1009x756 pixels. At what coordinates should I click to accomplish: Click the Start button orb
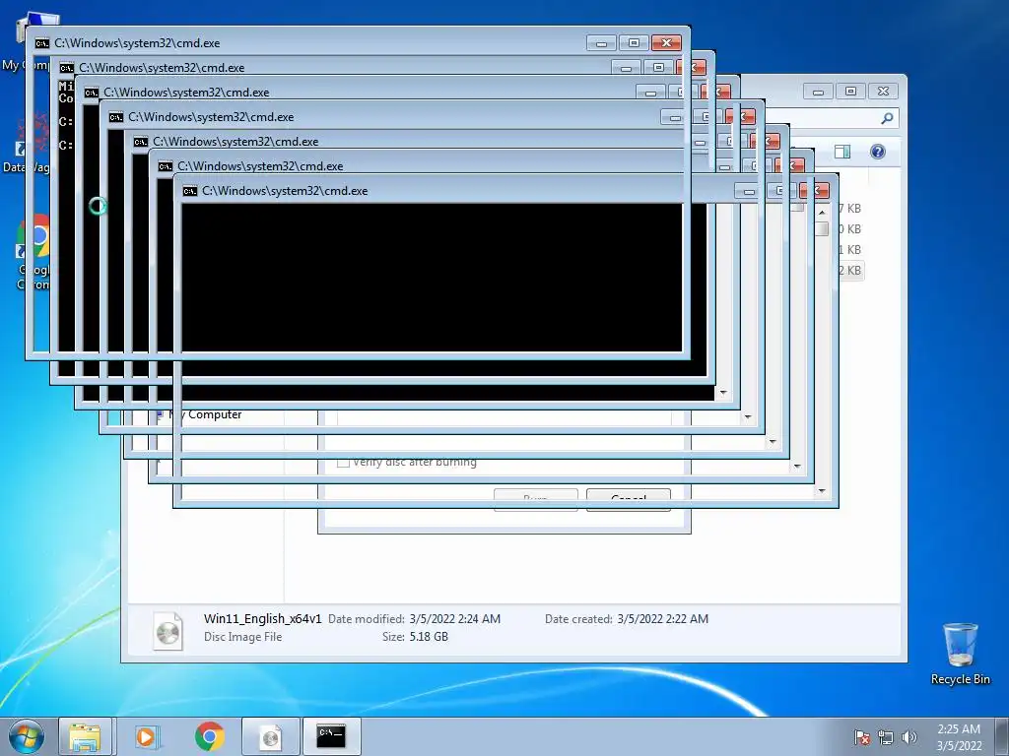tap(27, 736)
